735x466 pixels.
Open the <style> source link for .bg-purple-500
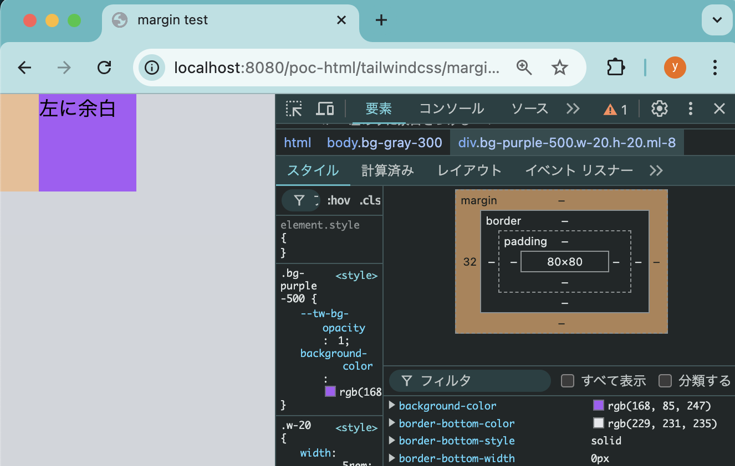356,275
